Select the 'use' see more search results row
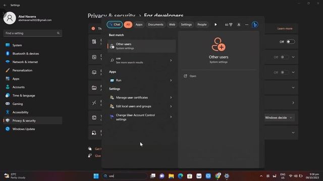 141,60
